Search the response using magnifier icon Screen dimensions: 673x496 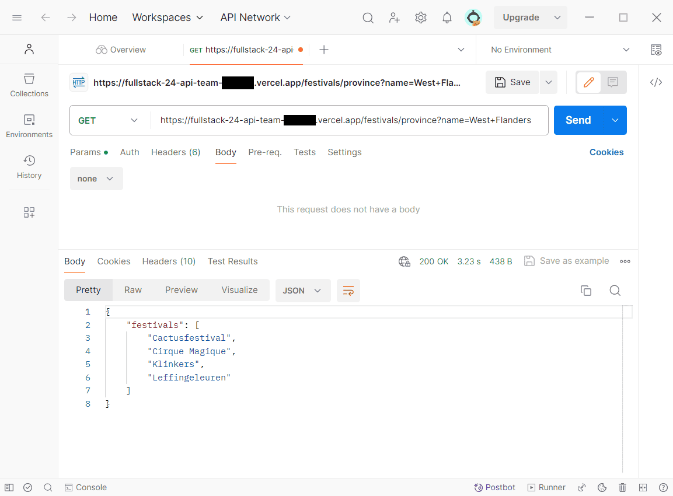615,291
